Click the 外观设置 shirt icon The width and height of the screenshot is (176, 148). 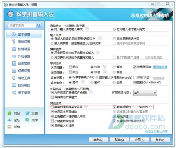14,56
